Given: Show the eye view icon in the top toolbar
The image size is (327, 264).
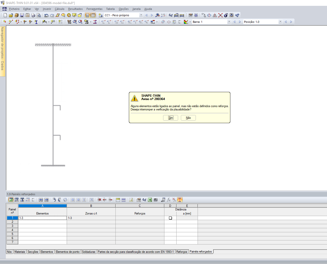Looking at the screenshot, I should tap(158, 15).
